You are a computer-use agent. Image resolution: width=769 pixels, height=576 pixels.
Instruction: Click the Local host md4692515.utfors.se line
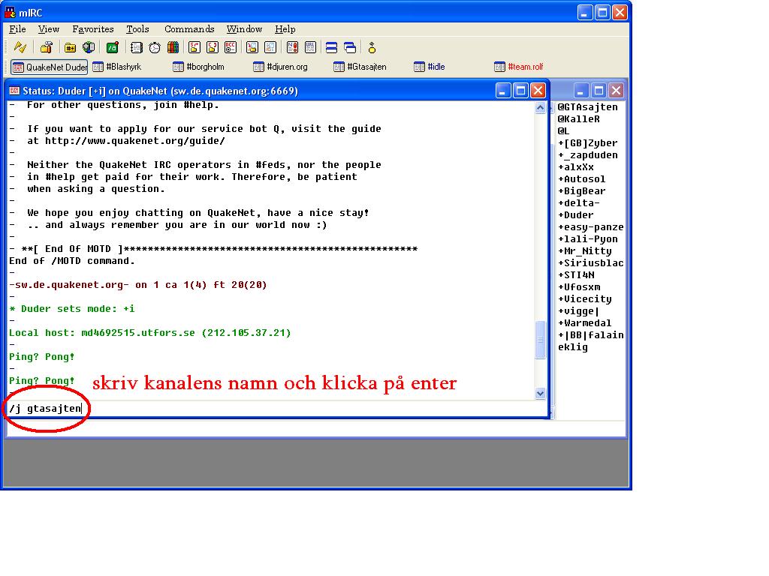(150, 333)
